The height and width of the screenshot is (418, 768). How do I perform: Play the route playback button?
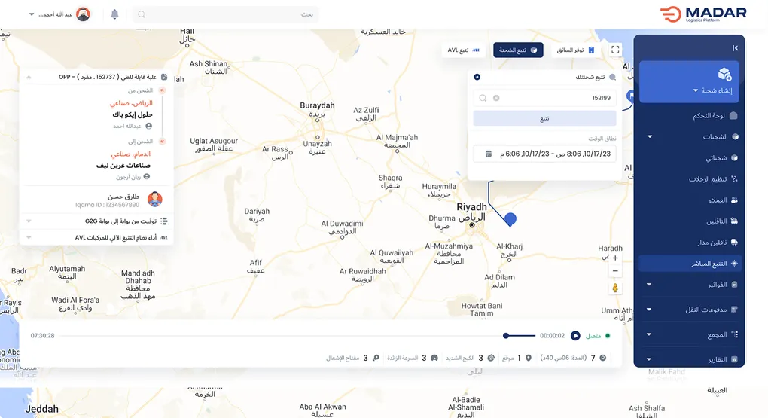pos(575,336)
